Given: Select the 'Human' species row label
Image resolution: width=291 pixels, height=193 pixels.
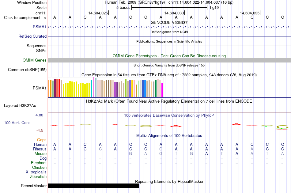Looking at the screenshot, I should click(x=40, y=144).
